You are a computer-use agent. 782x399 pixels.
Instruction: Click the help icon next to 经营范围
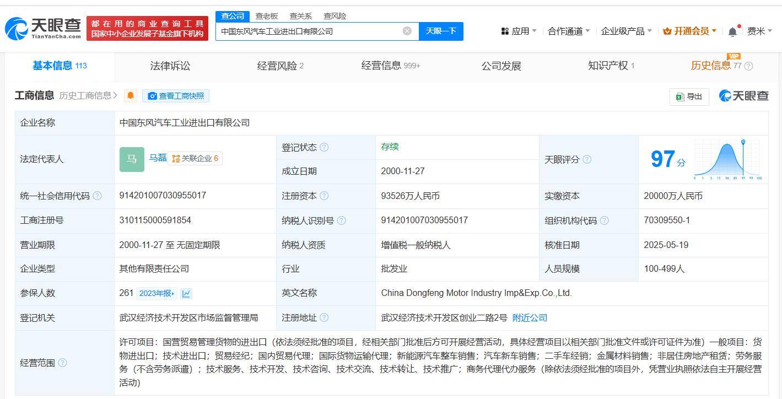pos(62,363)
